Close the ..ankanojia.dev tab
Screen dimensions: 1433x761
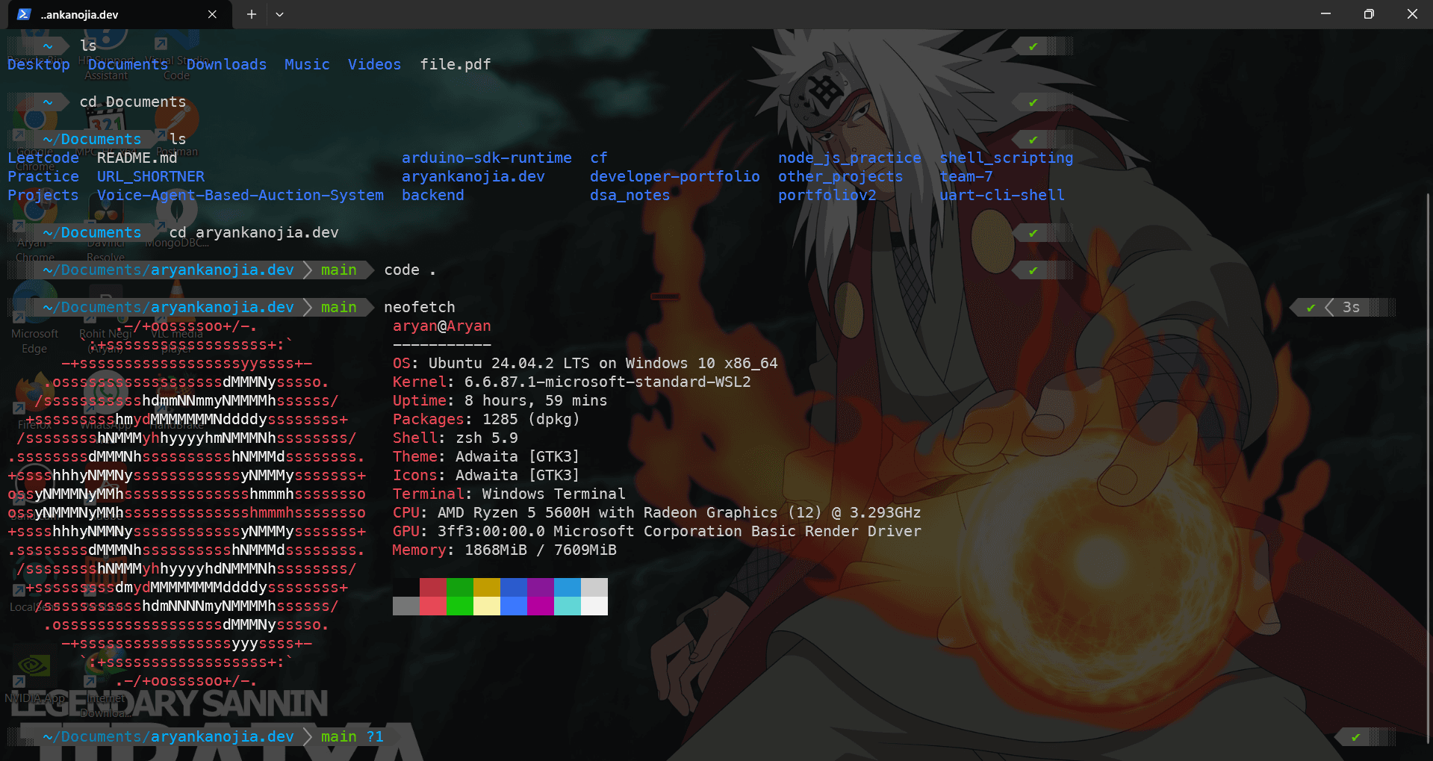point(212,14)
